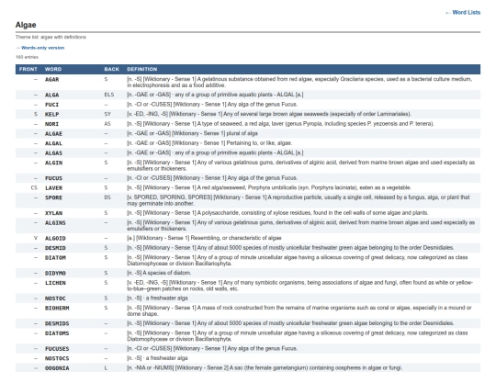Image resolution: width=496 pixels, height=372 pixels.
Task: Click the FRONT column header
Action: pos(28,69)
